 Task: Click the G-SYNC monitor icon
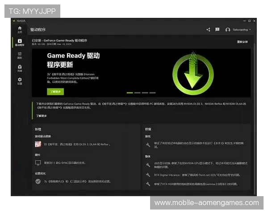tap(38, 163)
